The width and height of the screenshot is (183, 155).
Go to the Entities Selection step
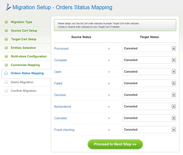pos(23,48)
